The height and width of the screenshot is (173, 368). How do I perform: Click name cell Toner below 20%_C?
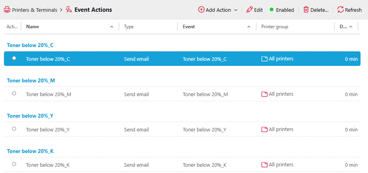(x=48, y=59)
